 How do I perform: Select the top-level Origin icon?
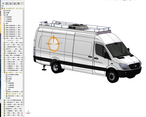[4, 23]
